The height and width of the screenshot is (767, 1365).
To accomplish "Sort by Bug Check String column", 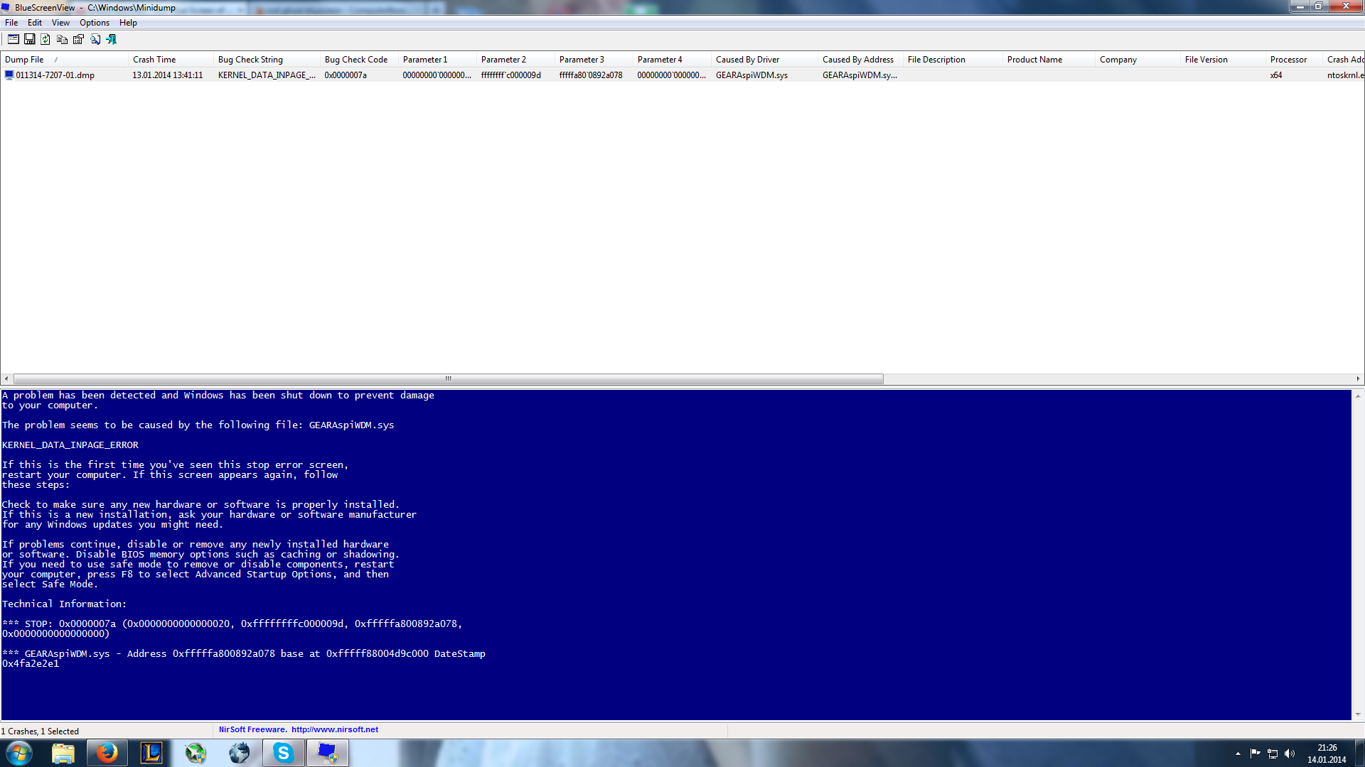I will [250, 60].
